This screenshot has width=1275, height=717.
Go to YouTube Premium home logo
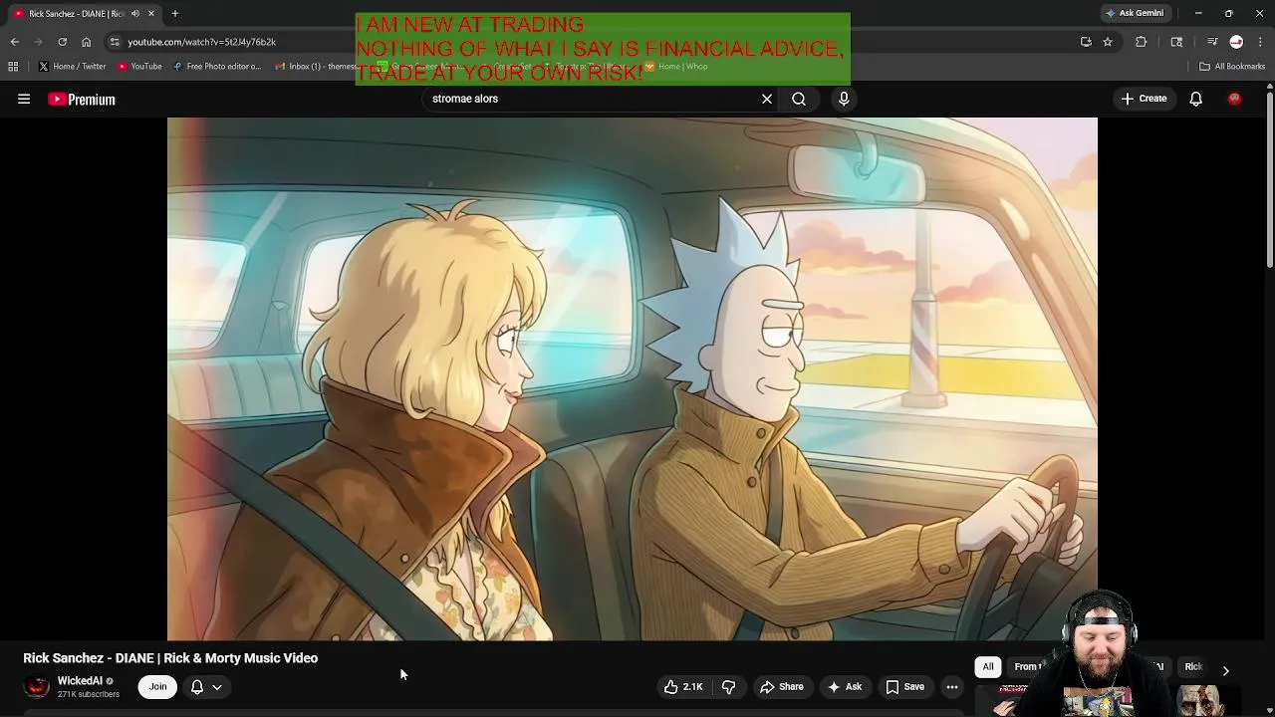pyautogui.click(x=82, y=100)
